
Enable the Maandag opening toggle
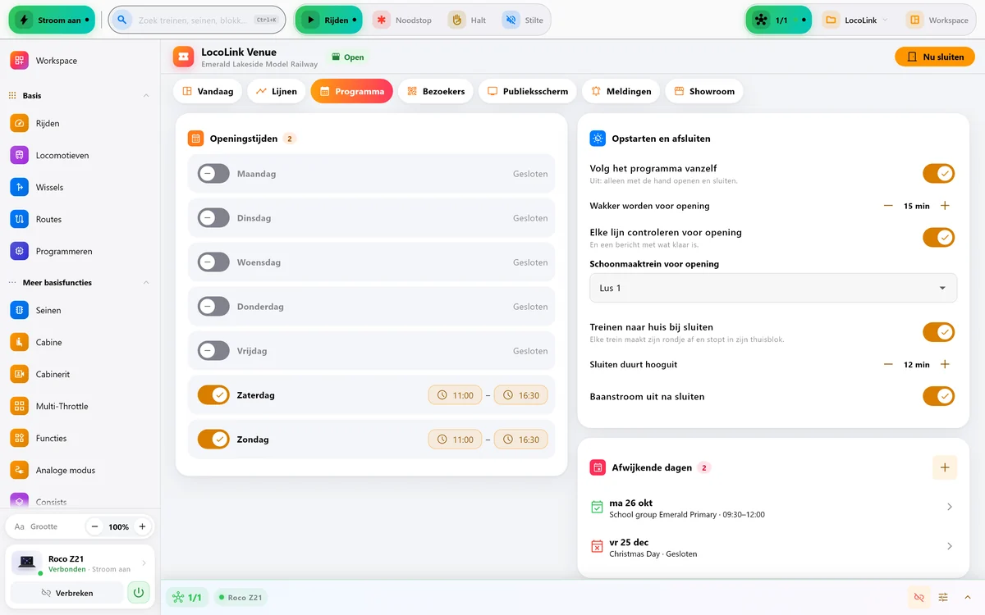(x=213, y=174)
